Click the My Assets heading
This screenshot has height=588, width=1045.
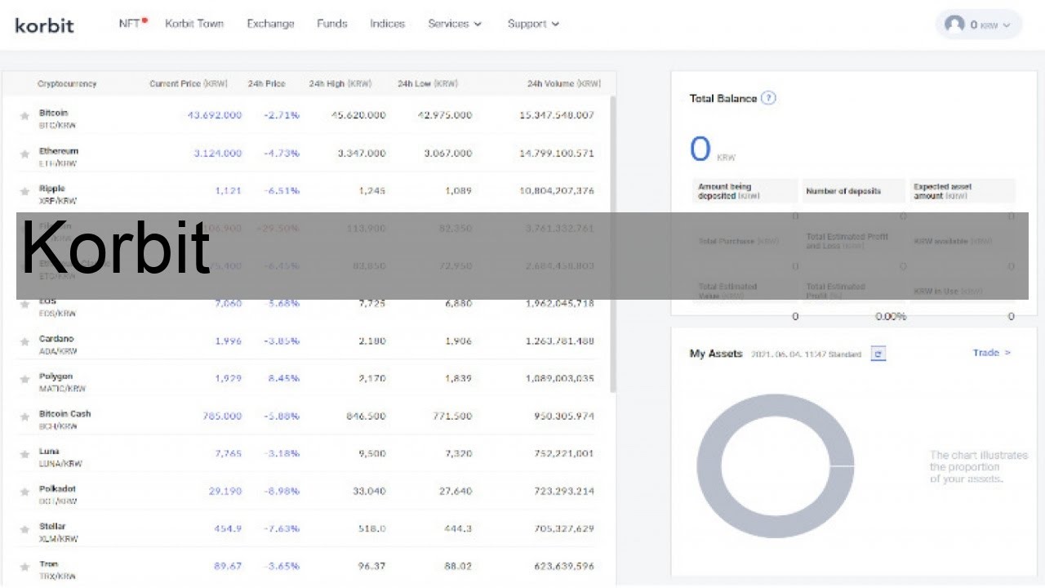[716, 354]
